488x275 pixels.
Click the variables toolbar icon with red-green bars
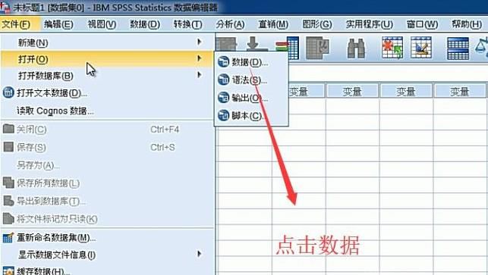288,48
